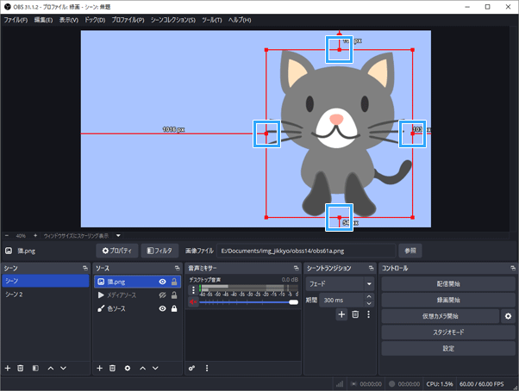
Task: Click the 設定 button
Action: click(x=448, y=348)
